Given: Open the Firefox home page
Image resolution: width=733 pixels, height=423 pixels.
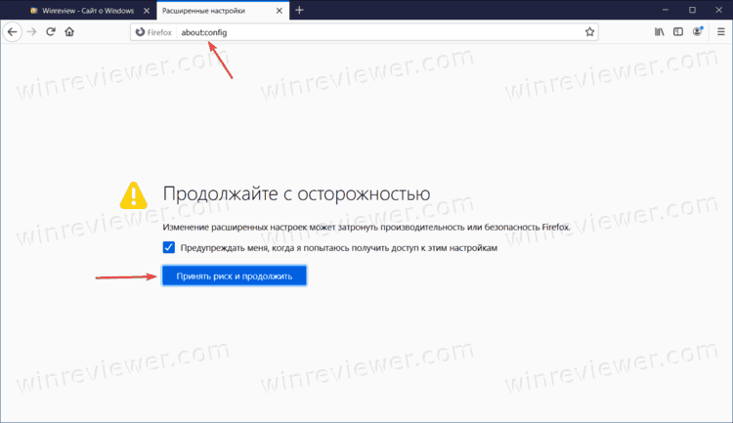Looking at the screenshot, I should coord(69,32).
